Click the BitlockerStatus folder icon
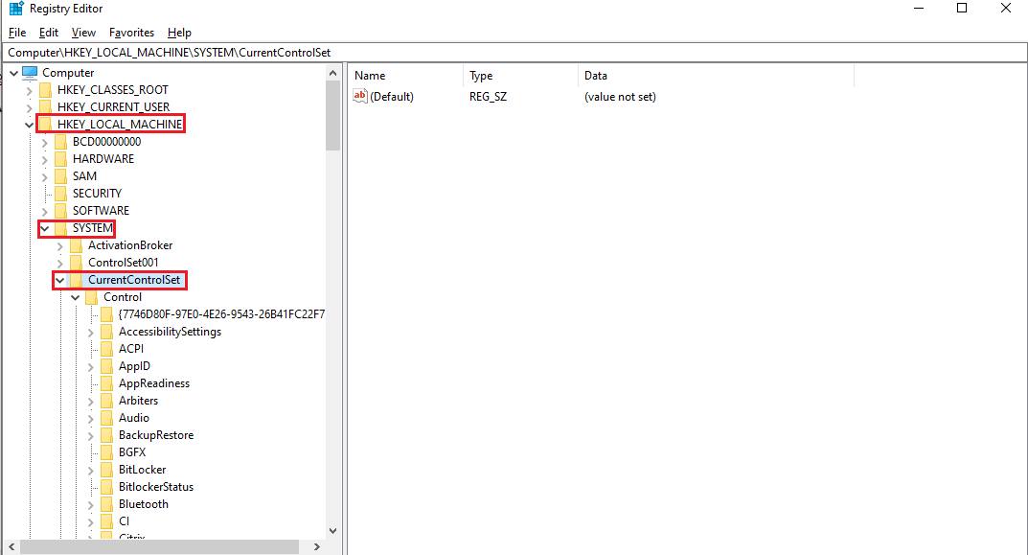The width and height of the screenshot is (1028, 555). (x=107, y=487)
